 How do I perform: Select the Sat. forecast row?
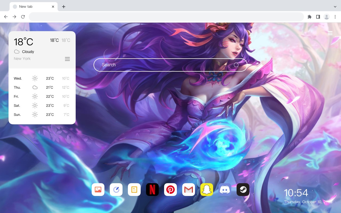[42, 105]
